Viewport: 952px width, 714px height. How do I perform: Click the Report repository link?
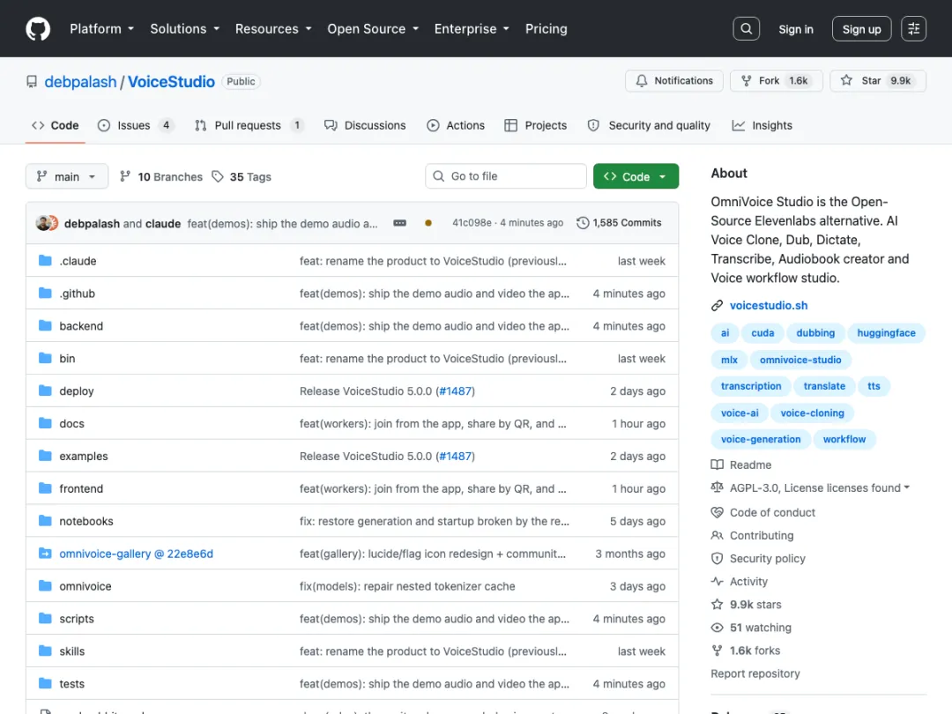pyautogui.click(x=755, y=673)
